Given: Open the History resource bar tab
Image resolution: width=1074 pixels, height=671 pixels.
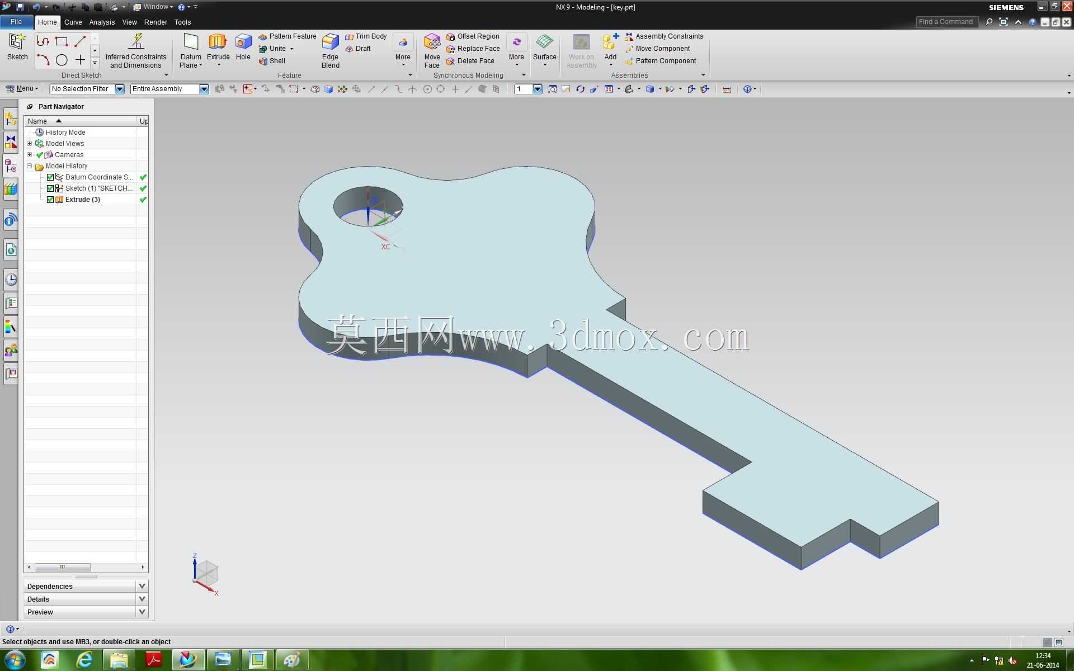Looking at the screenshot, I should [11, 279].
